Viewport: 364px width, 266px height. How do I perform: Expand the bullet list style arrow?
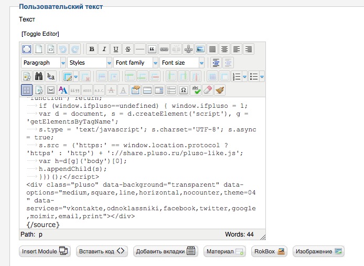coord(262,76)
